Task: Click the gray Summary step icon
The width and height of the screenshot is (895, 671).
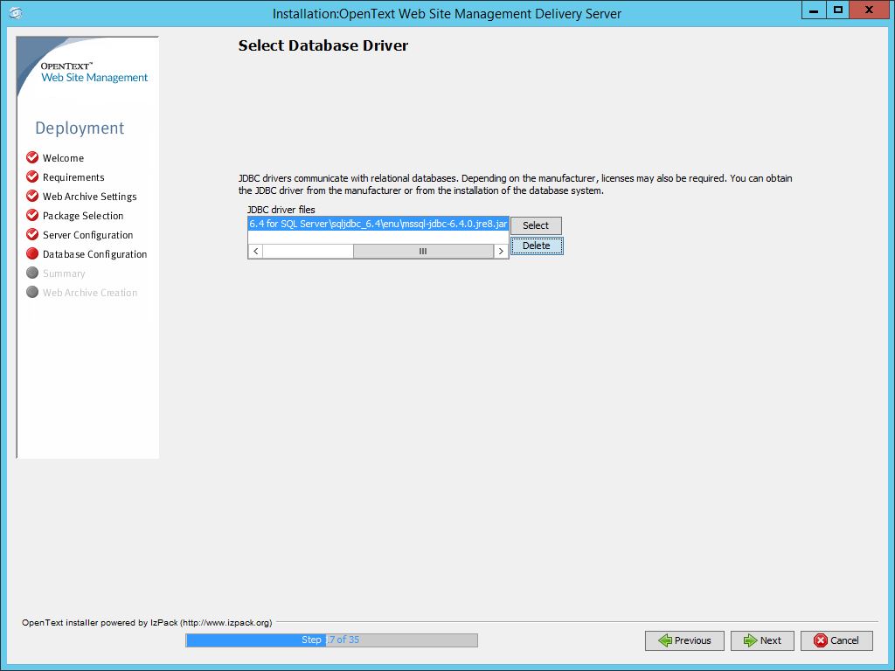Action: (32, 273)
